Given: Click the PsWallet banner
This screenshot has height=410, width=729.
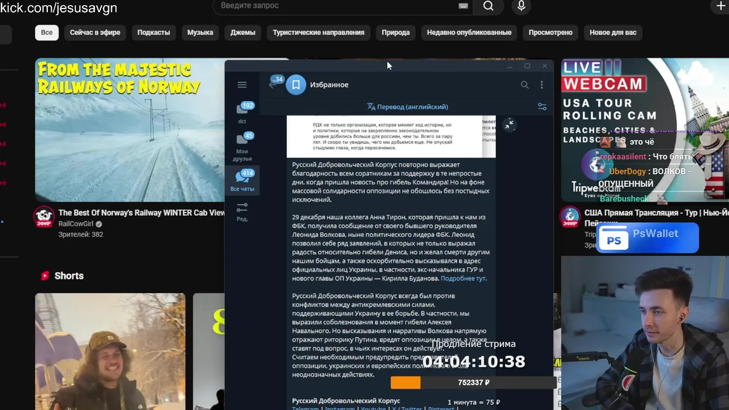Looking at the screenshot, I should (x=647, y=238).
